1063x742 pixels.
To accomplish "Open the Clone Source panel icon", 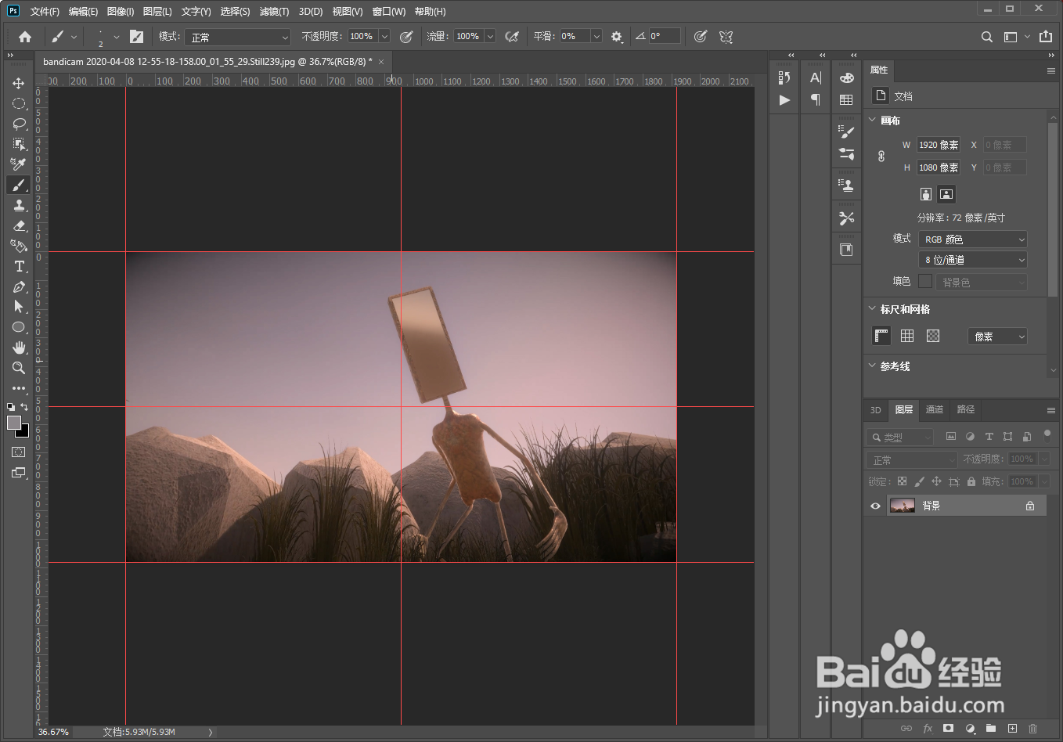I will (846, 185).
